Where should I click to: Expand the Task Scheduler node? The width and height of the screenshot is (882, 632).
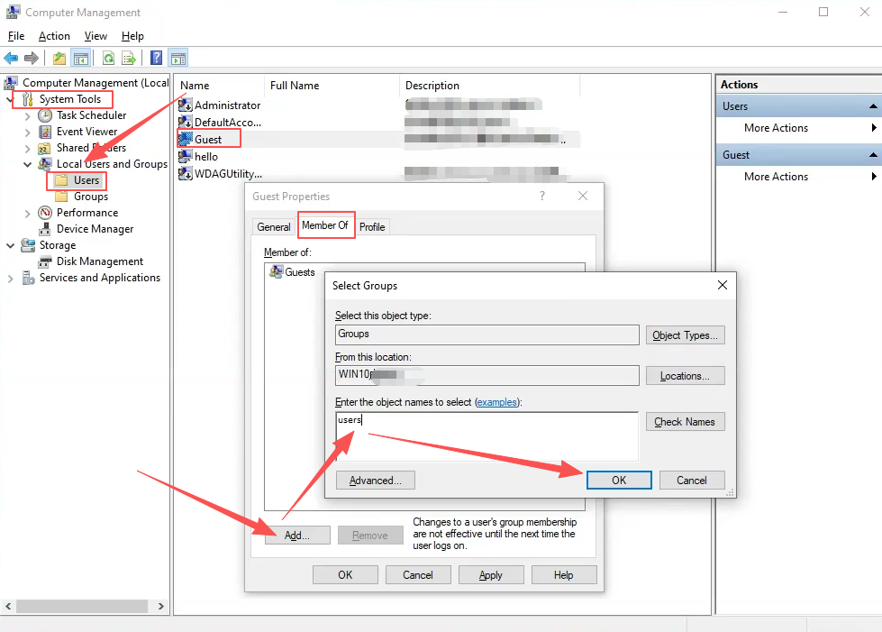(x=28, y=116)
